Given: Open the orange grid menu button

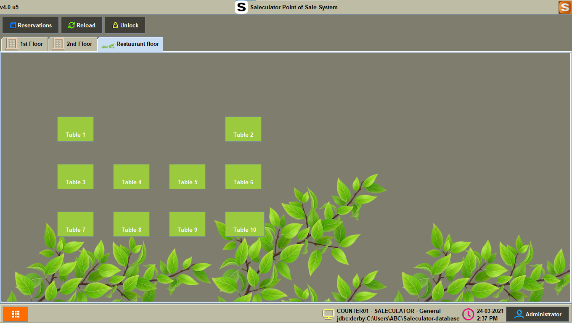Looking at the screenshot, I should point(16,314).
